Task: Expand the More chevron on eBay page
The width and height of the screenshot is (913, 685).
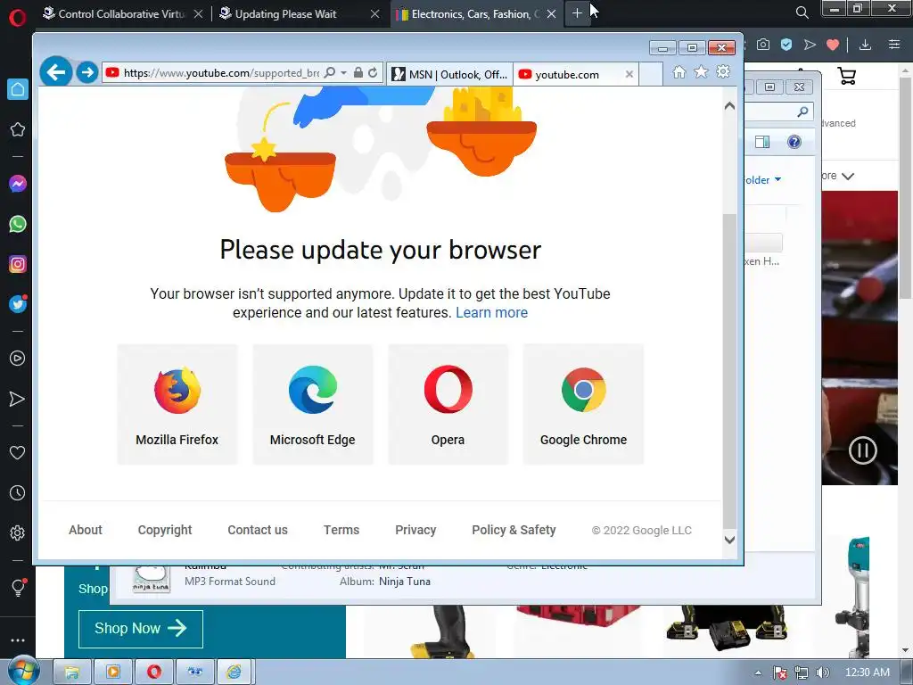Action: tap(848, 176)
